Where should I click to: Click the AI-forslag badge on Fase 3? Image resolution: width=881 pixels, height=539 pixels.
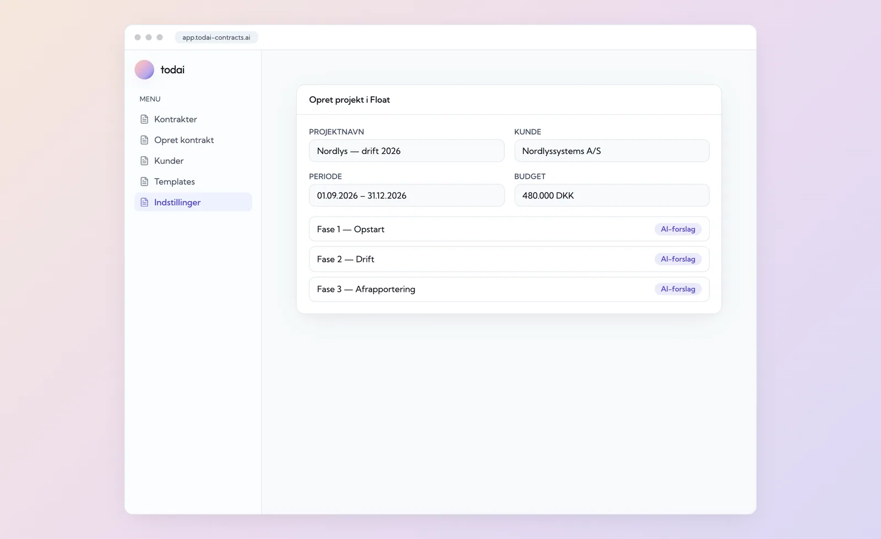pyautogui.click(x=678, y=289)
